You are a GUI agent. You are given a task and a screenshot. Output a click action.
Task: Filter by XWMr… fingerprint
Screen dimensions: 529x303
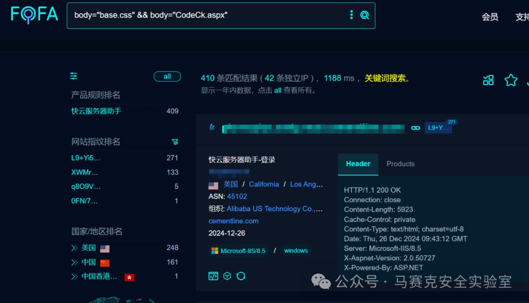tap(84, 172)
